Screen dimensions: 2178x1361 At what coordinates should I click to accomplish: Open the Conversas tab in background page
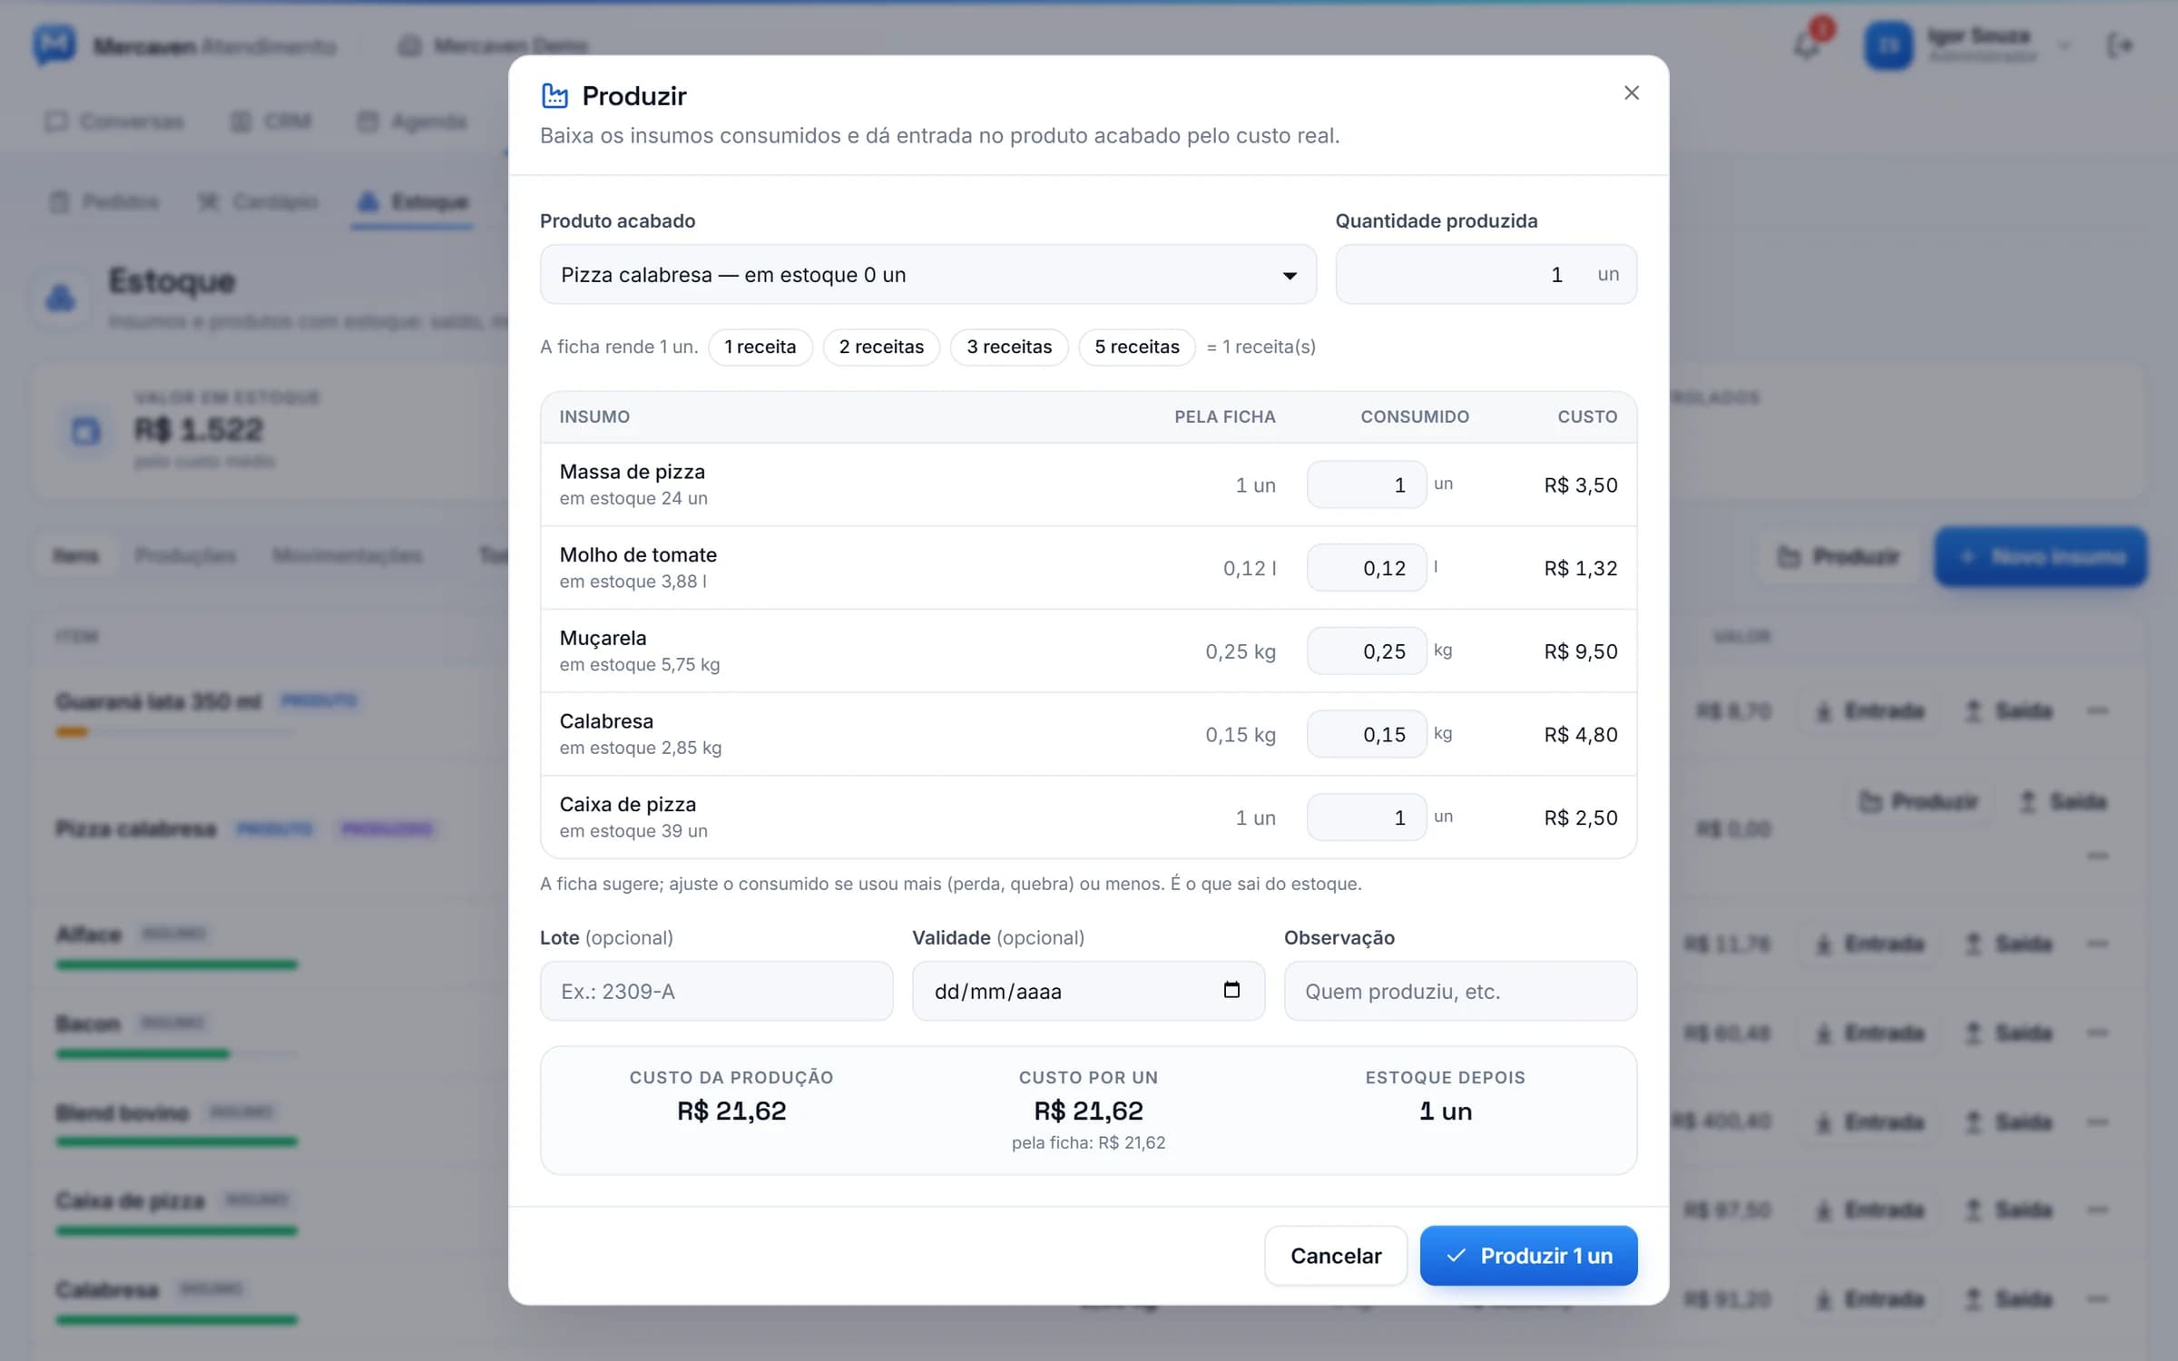point(114,122)
